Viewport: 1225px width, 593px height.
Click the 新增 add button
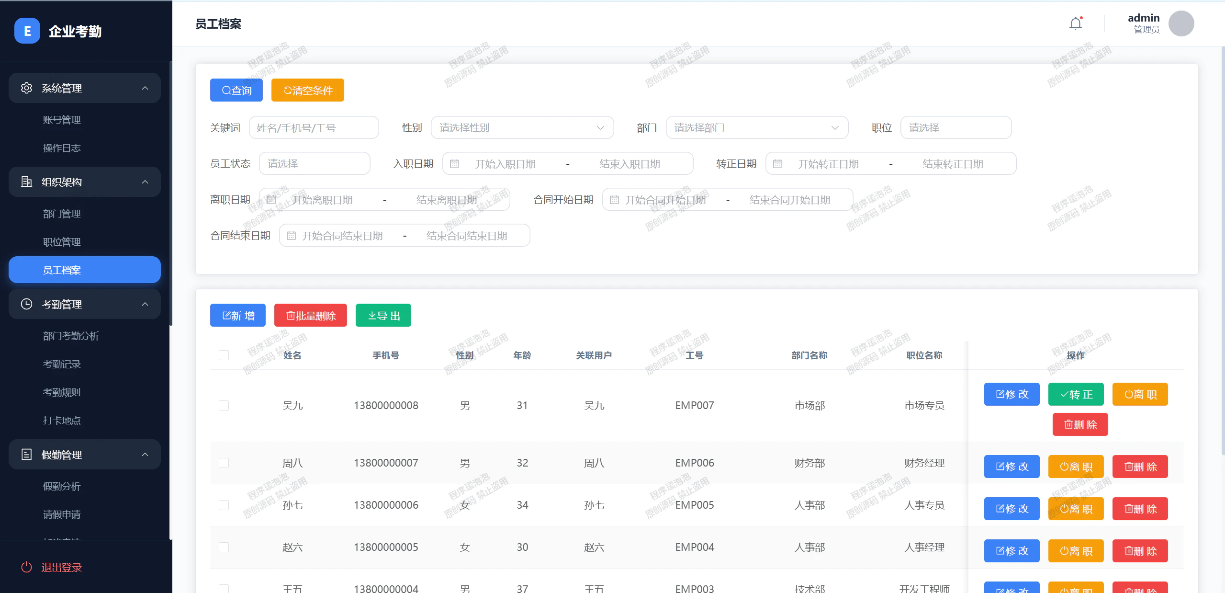coord(238,315)
